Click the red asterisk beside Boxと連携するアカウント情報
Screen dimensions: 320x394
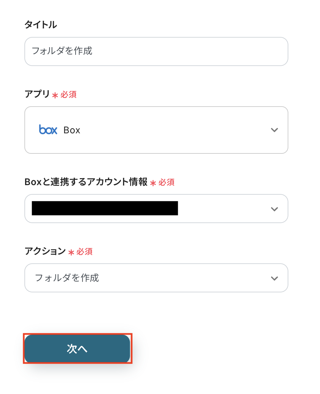coord(153,183)
